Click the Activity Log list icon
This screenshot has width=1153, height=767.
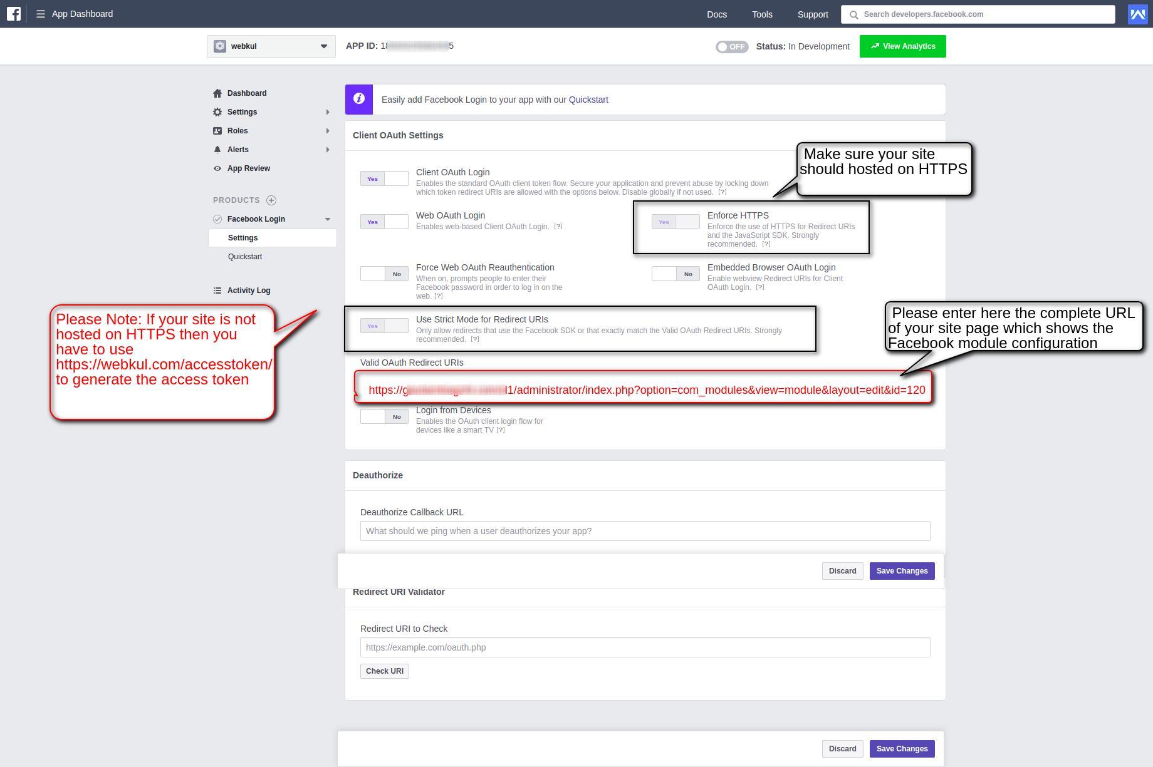coord(217,291)
